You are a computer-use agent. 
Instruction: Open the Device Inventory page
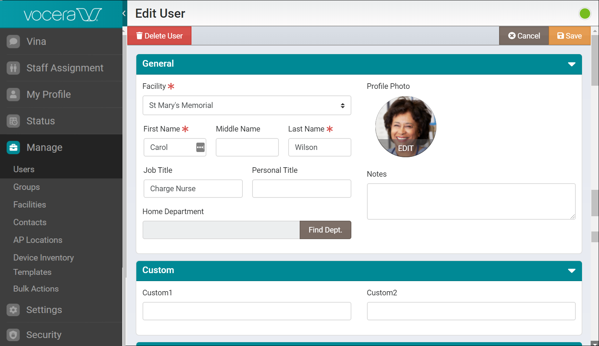[x=43, y=258]
